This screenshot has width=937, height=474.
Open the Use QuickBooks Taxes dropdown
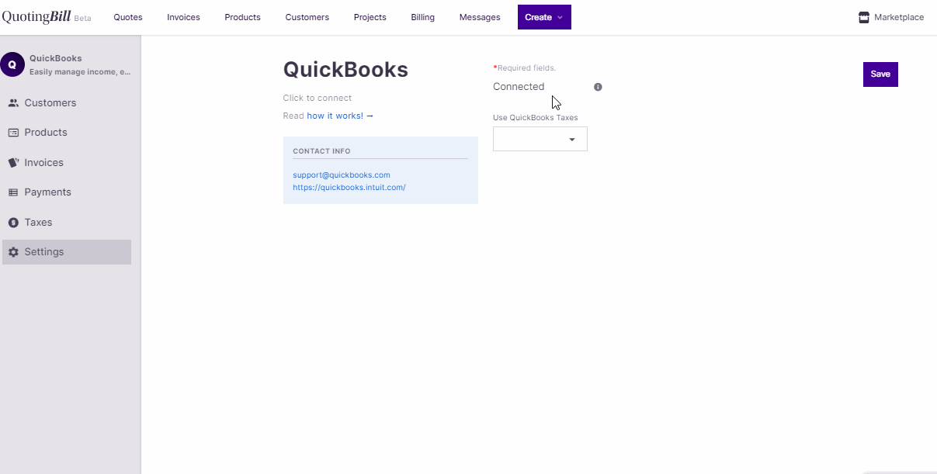[540, 139]
